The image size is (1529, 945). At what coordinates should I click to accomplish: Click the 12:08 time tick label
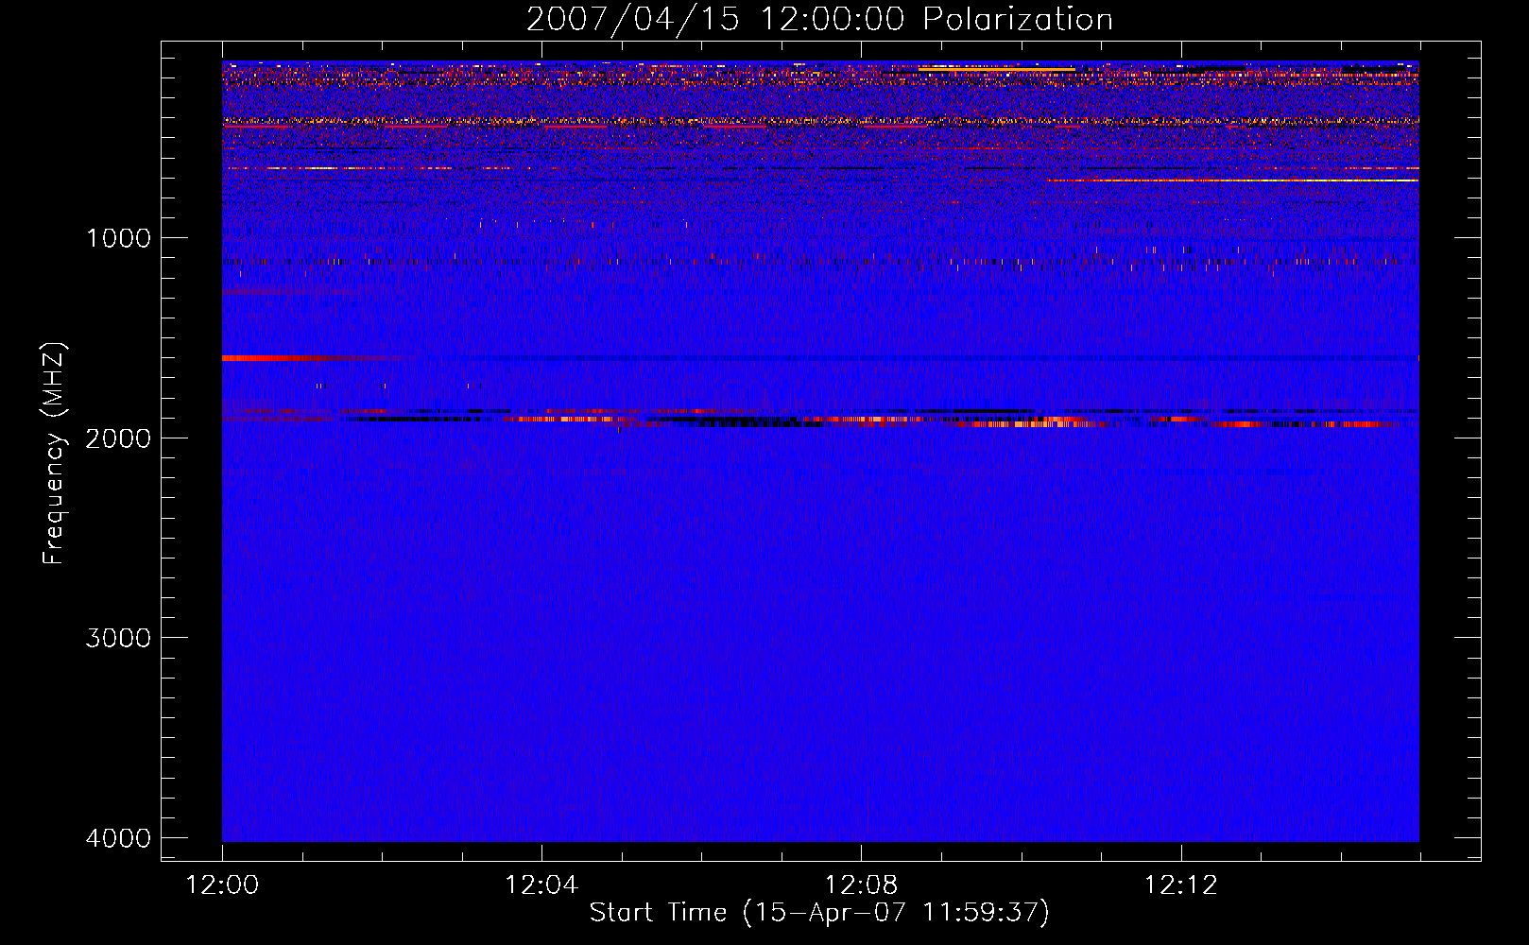[x=861, y=885]
